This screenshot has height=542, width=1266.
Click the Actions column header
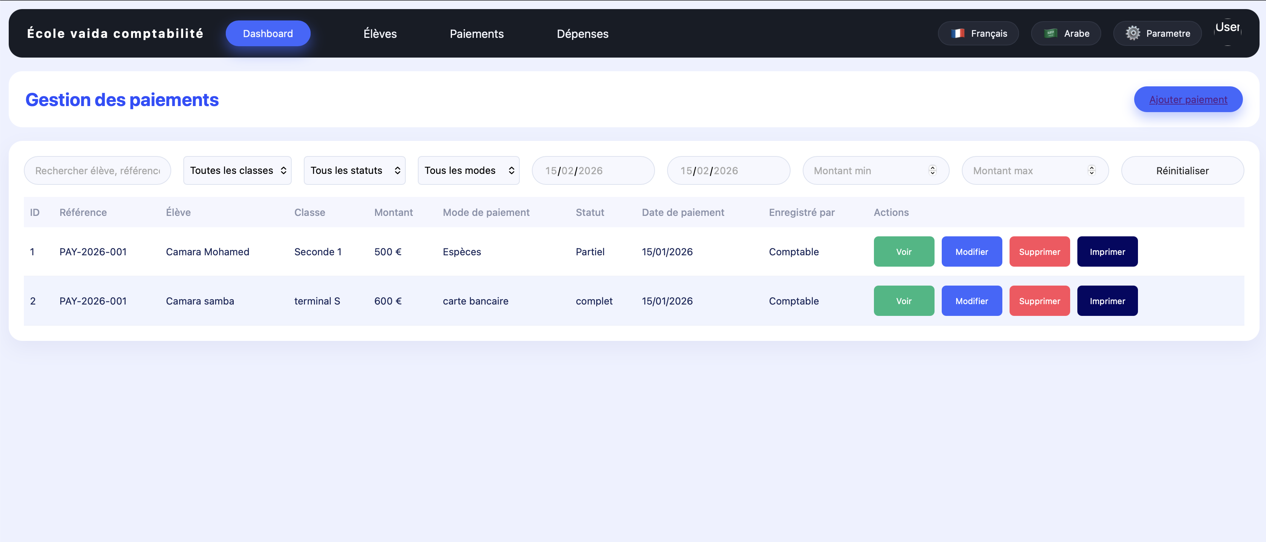point(891,212)
